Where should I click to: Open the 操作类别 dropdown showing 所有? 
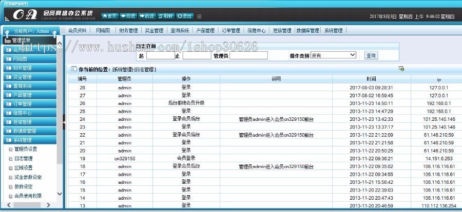pyautogui.click(x=333, y=55)
